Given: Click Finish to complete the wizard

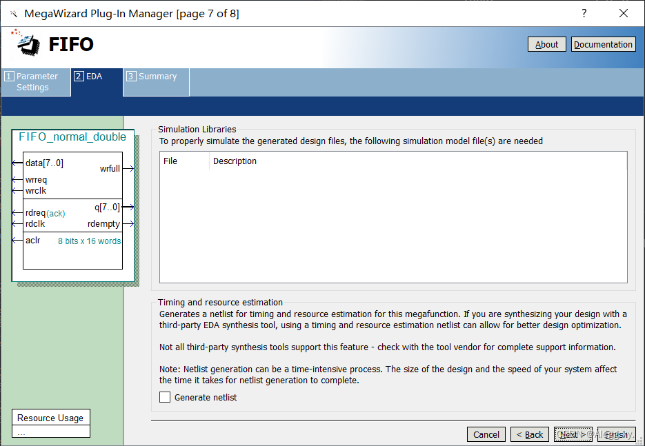Looking at the screenshot, I should pos(616,434).
